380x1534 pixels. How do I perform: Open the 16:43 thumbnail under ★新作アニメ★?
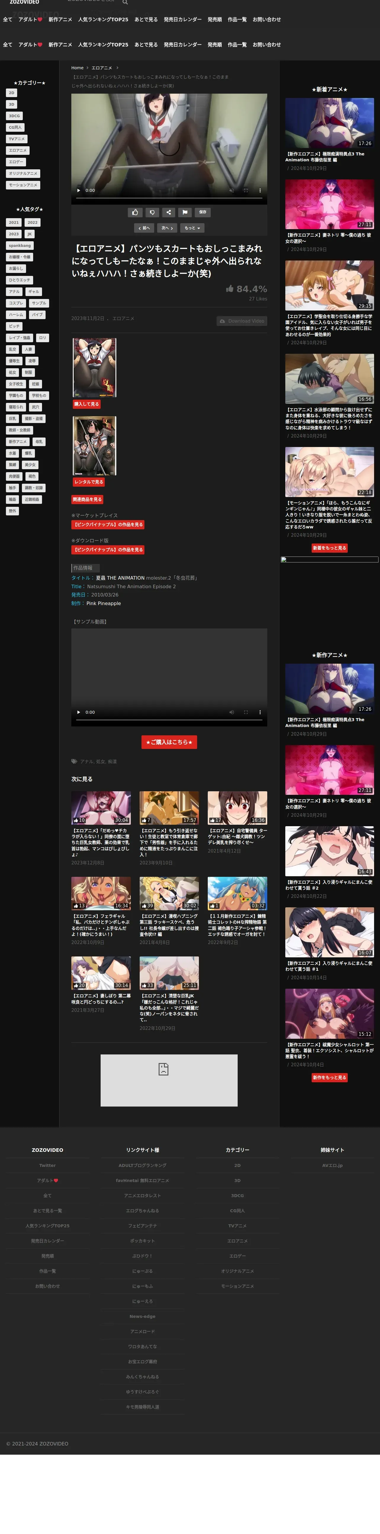pyautogui.click(x=329, y=851)
